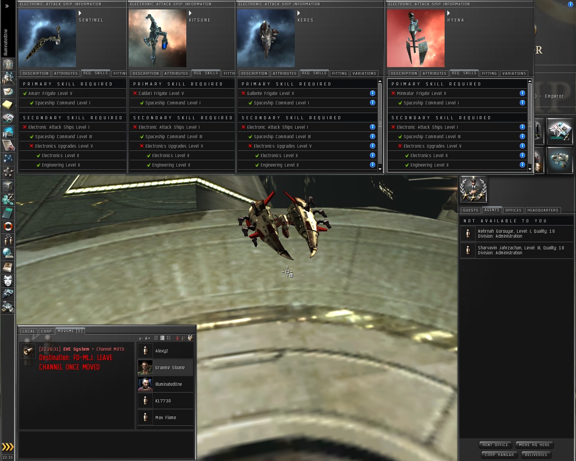
Task: Open the mail envelope icon
Action: pos(8,91)
